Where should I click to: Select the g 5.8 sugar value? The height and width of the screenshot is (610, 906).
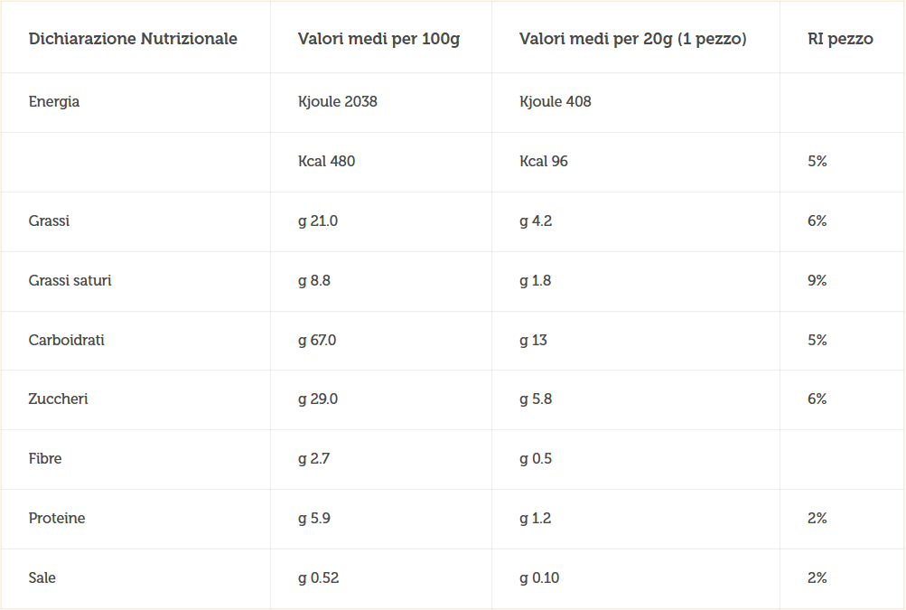535,399
